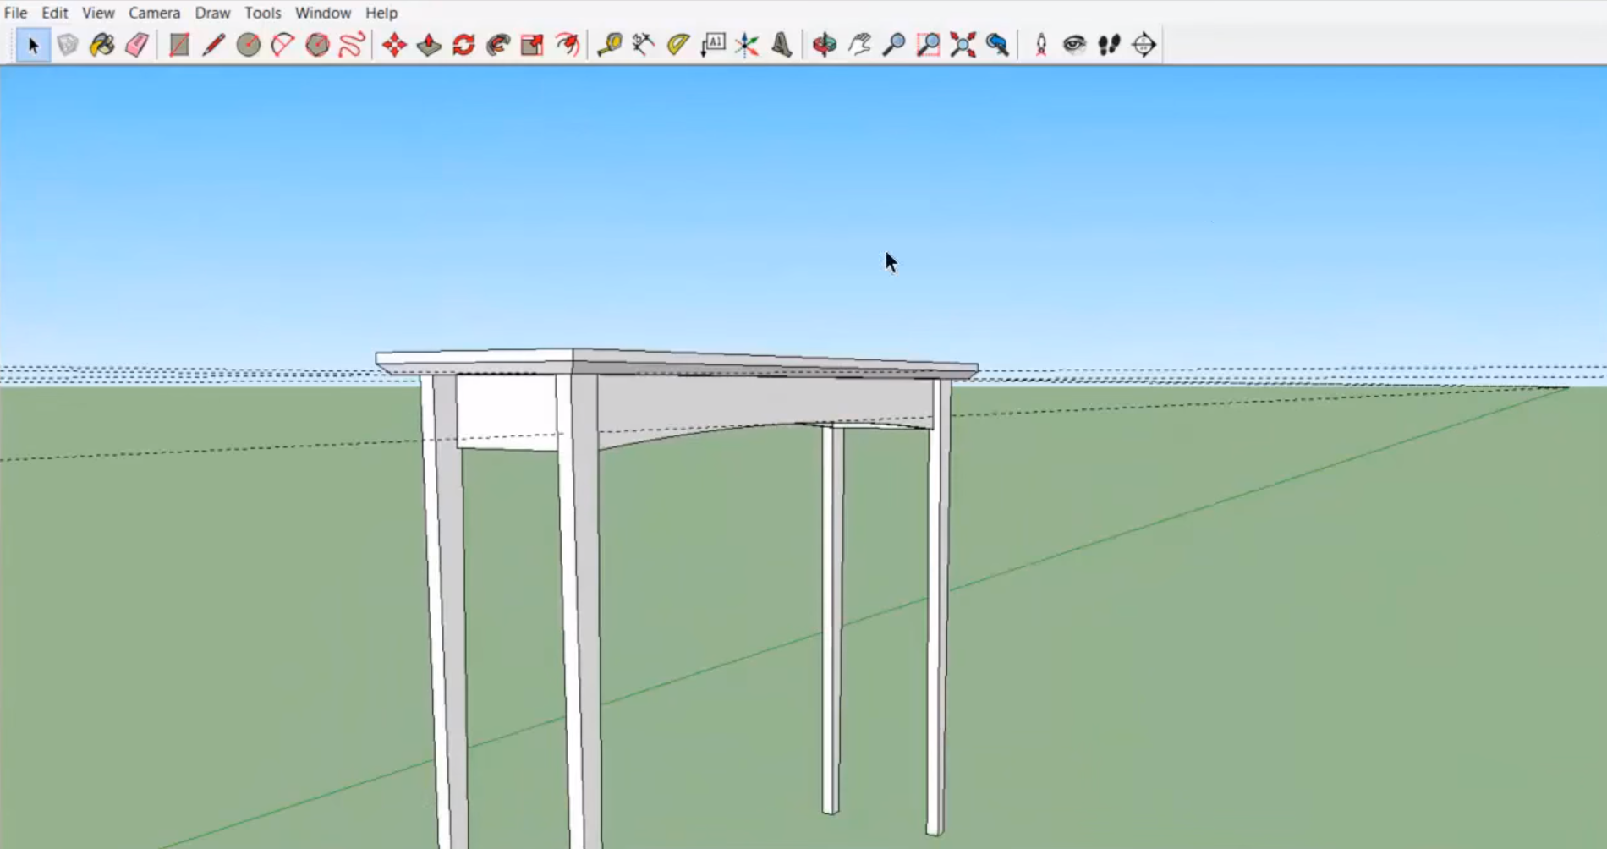Pick the Eraser tool
The image size is (1607, 849).
tap(137, 45)
